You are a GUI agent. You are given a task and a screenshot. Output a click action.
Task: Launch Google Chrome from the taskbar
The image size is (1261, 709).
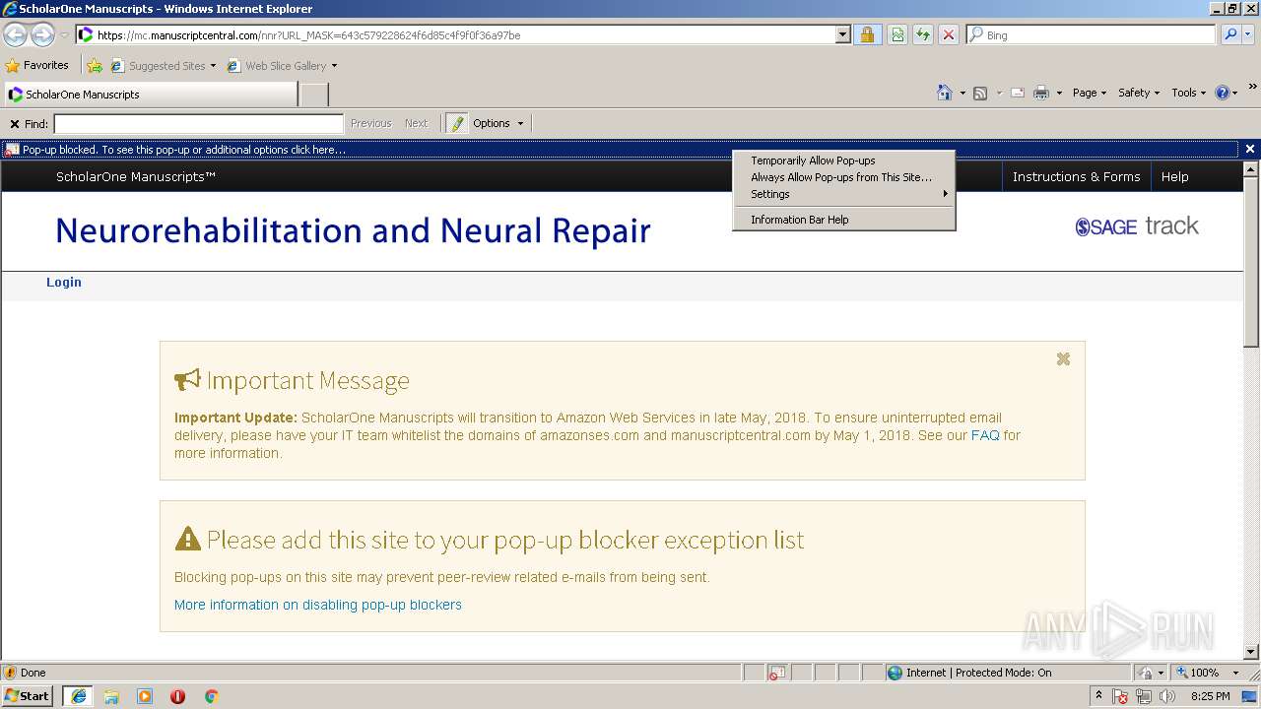point(211,696)
